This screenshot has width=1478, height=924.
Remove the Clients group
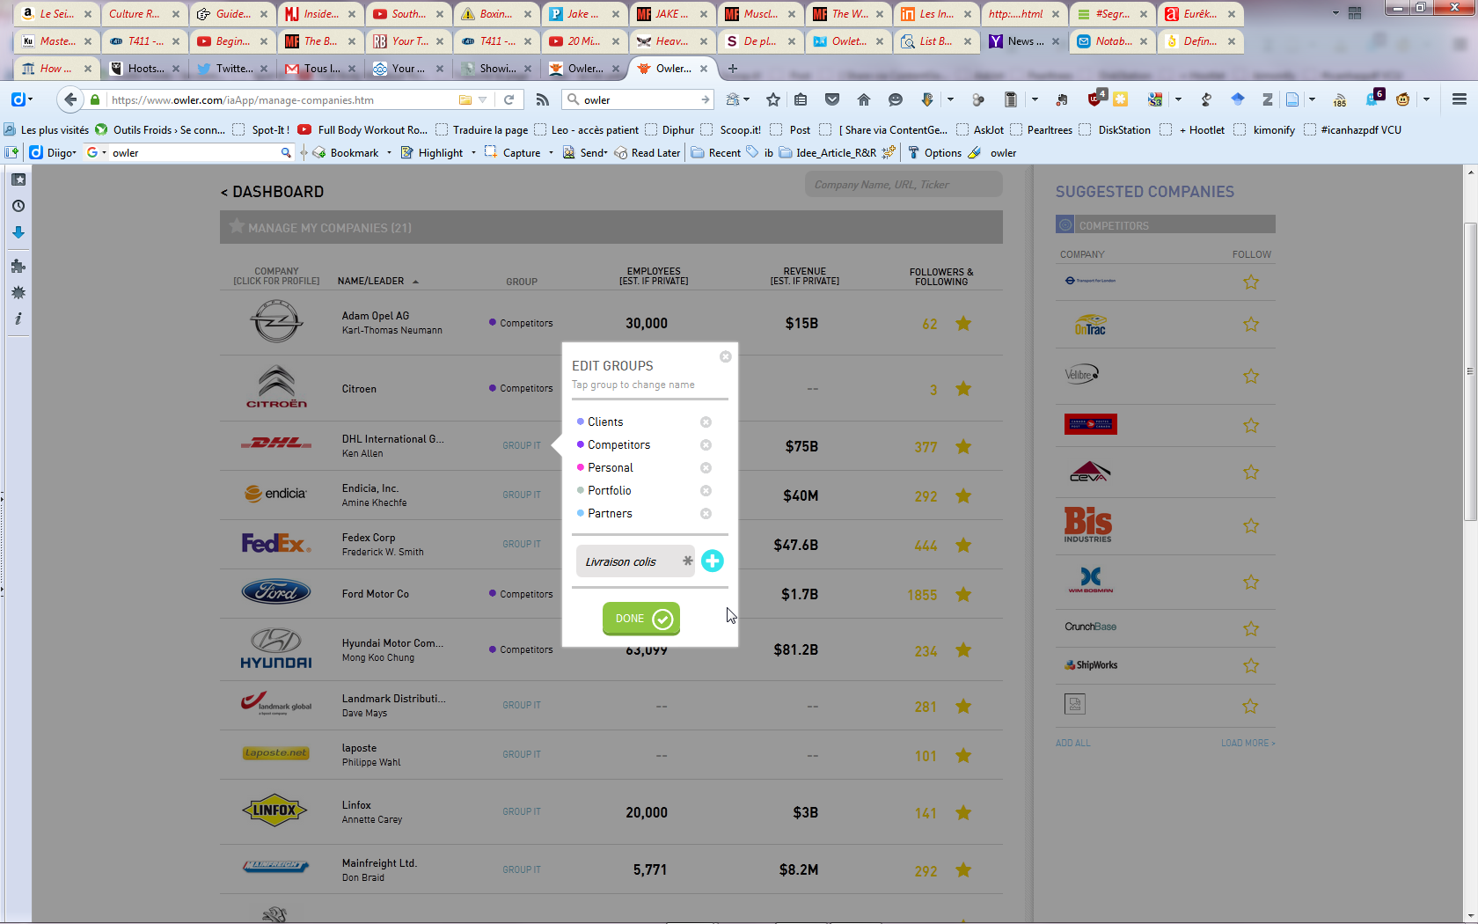[706, 422]
